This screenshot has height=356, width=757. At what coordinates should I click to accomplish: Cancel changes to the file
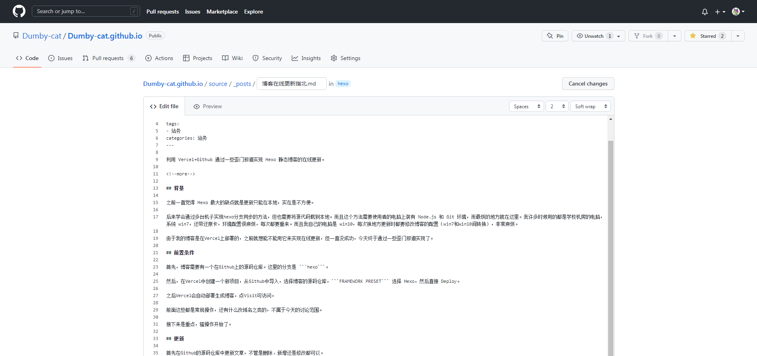coord(588,84)
